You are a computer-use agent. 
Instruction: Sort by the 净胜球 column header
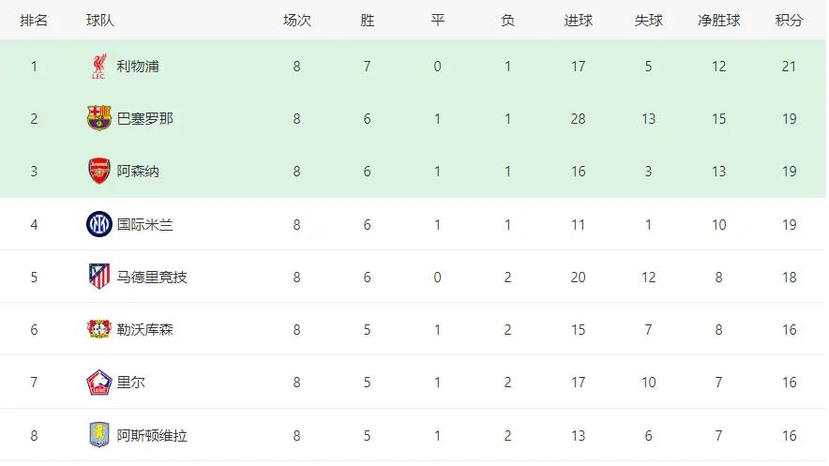(718, 20)
